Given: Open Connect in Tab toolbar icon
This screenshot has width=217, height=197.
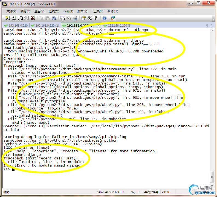Looking at the screenshot, I should (x=20, y=18).
